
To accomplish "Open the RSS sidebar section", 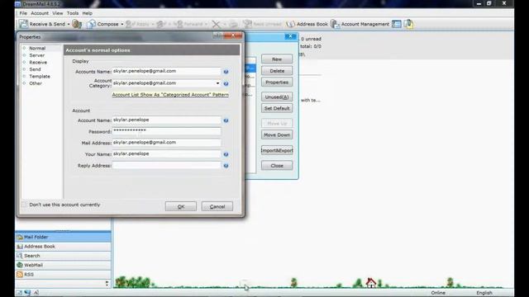I will coord(63,275).
